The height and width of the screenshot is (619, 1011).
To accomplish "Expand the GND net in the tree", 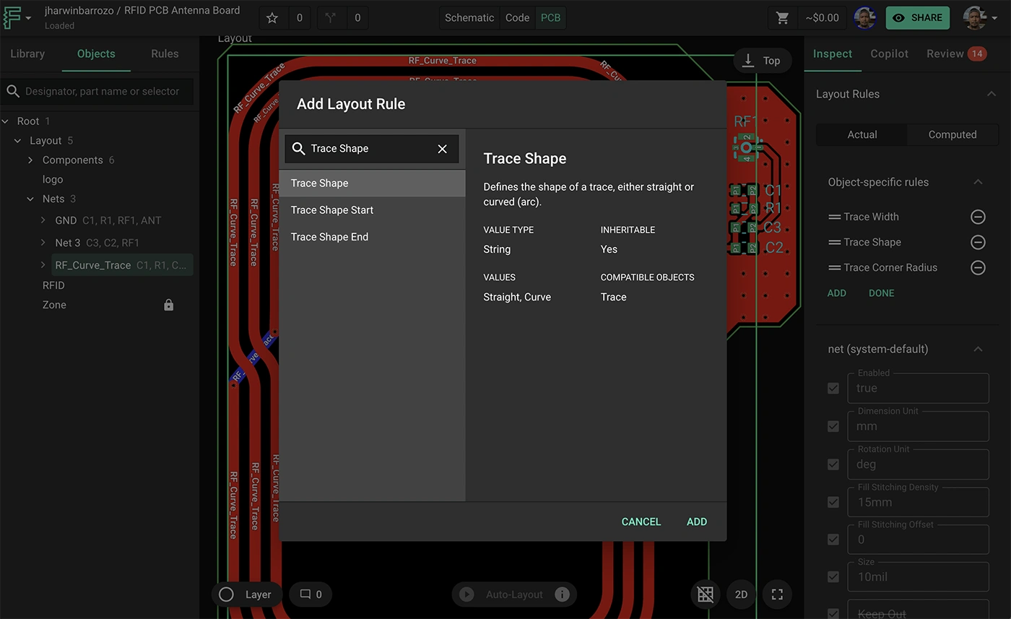I will click(43, 222).
